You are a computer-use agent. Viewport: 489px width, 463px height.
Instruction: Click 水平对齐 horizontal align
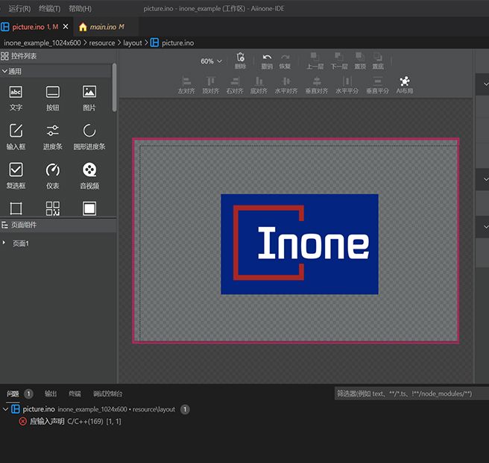click(286, 85)
